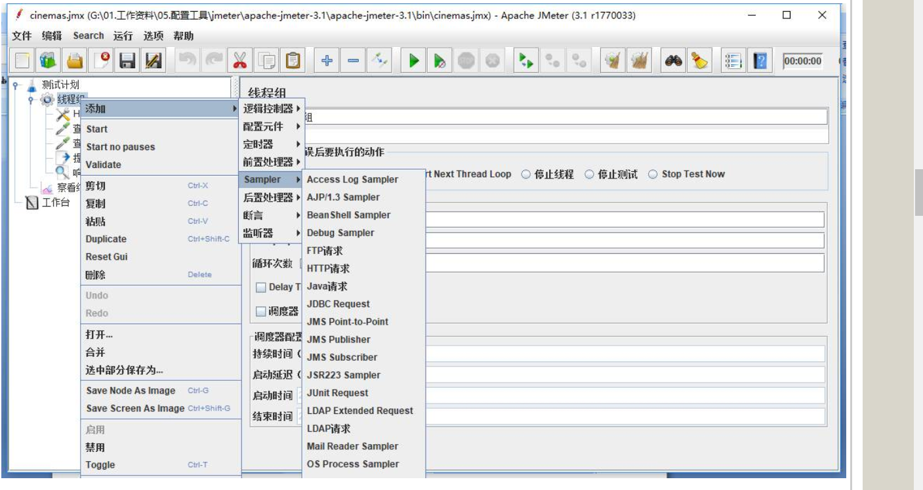The height and width of the screenshot is (490, 923).
Task: Toggle the Delay Thread creation checkbox
Action: (x=261, y=287)
